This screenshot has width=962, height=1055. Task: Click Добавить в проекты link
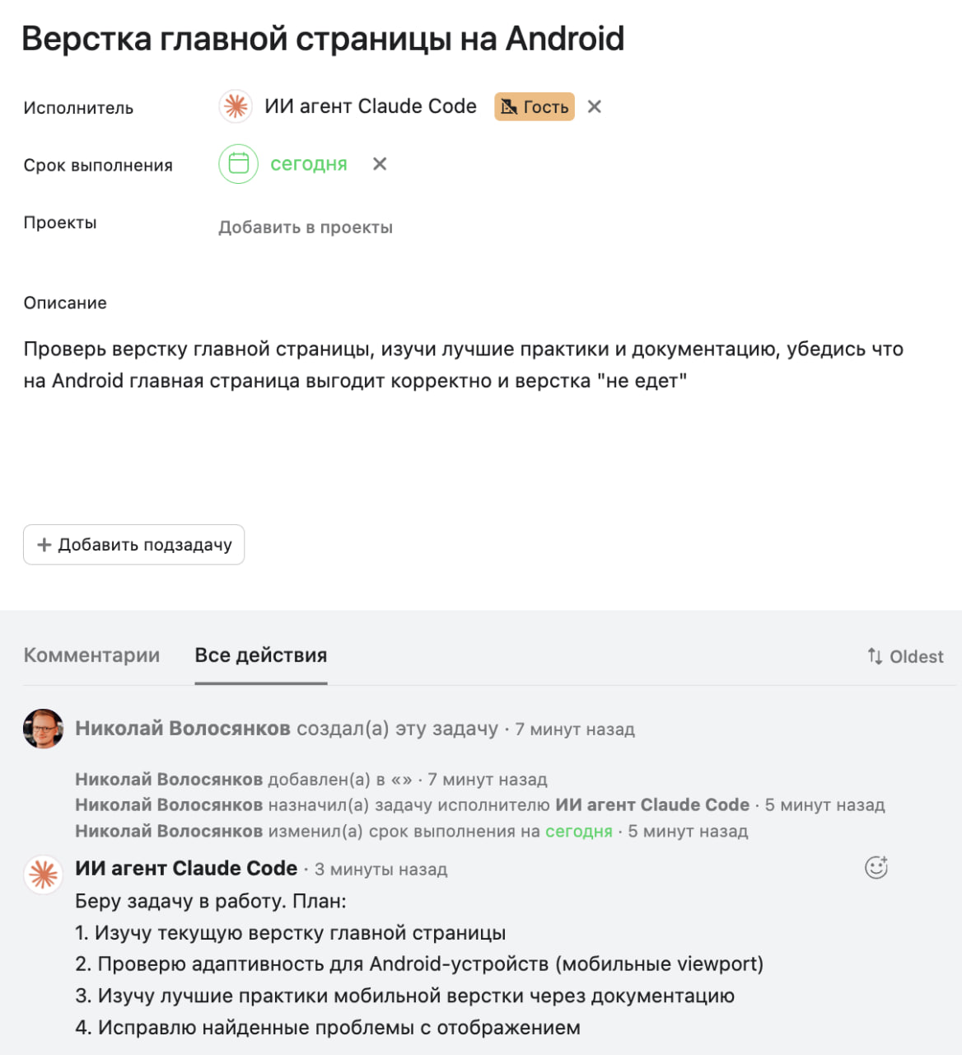[305, 227]
